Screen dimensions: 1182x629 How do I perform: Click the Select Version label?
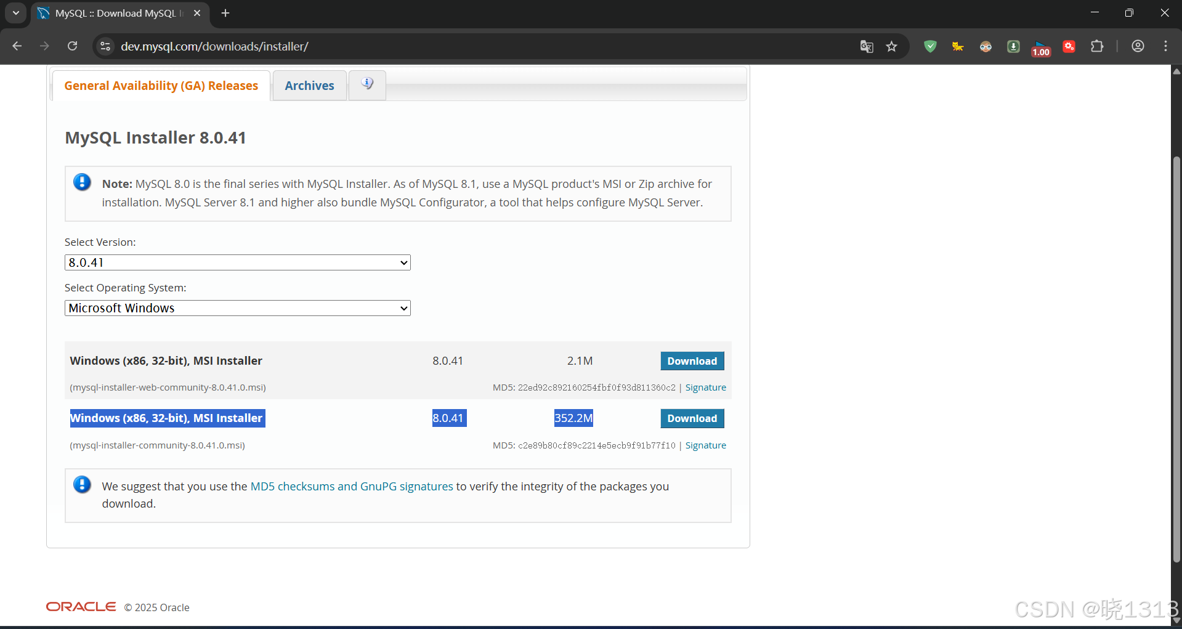pyautogui.click(x=100, y=242)
